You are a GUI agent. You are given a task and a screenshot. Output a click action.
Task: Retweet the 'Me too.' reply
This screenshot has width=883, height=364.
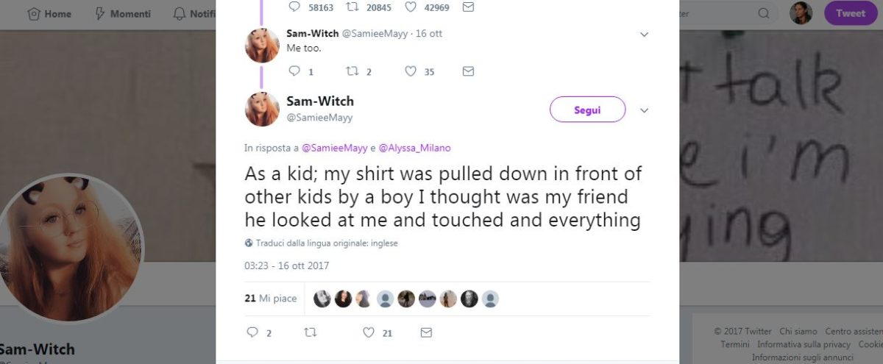352,71
